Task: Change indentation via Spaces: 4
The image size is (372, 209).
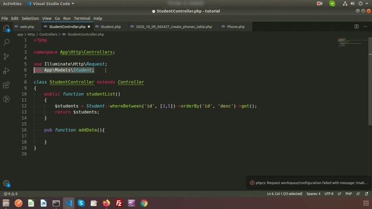Action: [313, 194]
